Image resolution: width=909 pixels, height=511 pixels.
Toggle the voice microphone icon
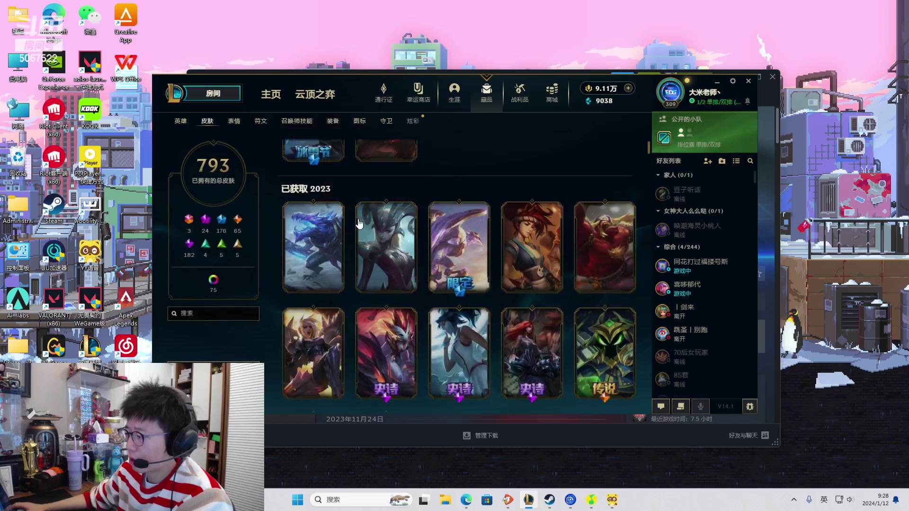tap(700, 406)
